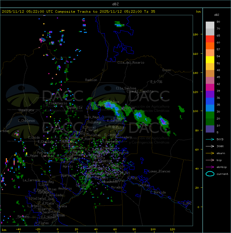Screen dimensions: 231x233
Task: Click the 'Divisadero' map label
Action: tap(123, 137)
